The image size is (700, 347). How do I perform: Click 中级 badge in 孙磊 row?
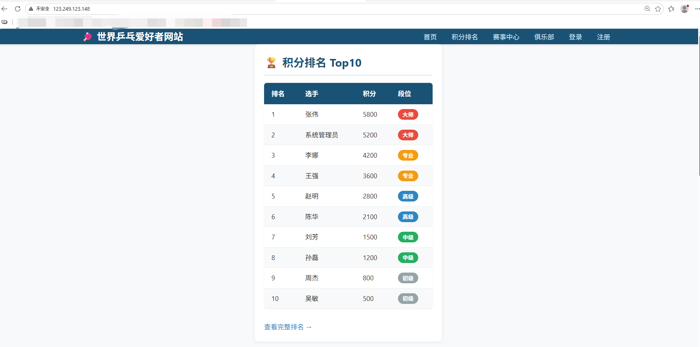pos(408,258)
